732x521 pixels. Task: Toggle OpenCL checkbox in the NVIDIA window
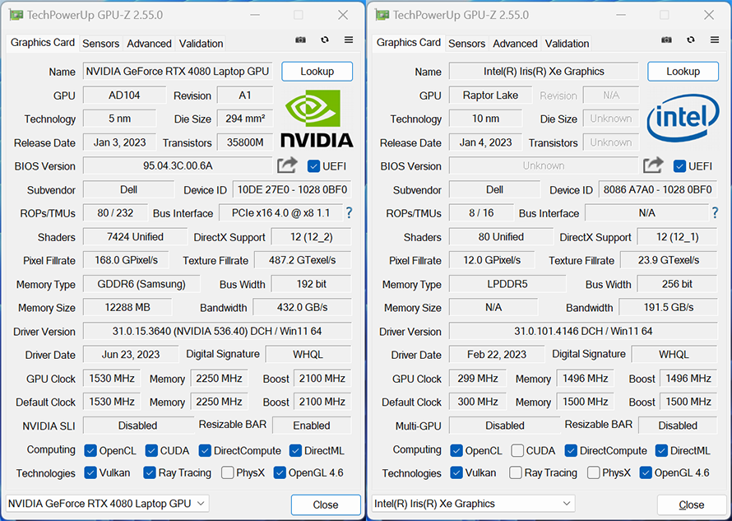[x=90, y=451]
